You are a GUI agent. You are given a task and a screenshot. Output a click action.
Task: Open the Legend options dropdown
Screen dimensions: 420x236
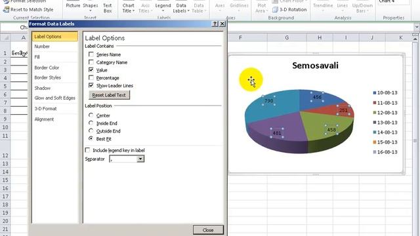(163, 7)
